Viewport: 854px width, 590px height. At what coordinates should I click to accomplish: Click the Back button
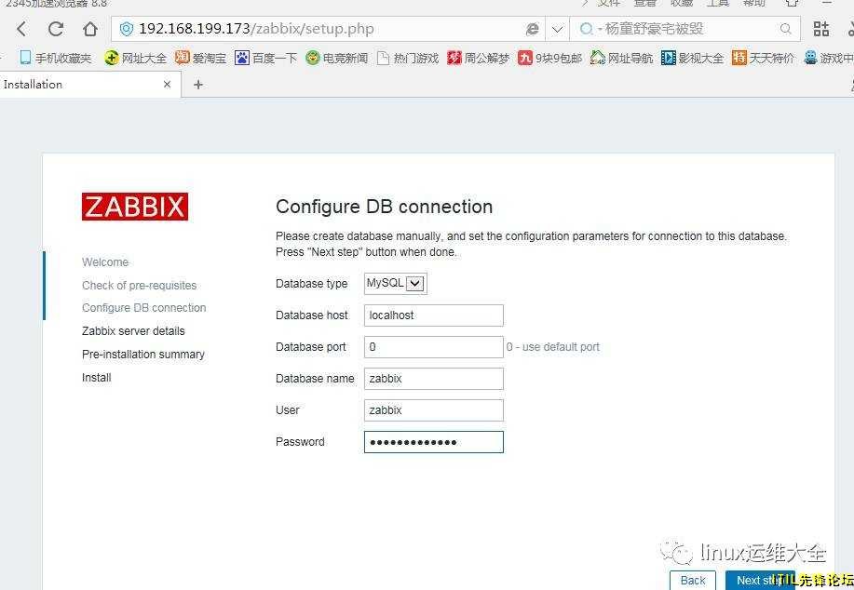[x=693, y=580]
